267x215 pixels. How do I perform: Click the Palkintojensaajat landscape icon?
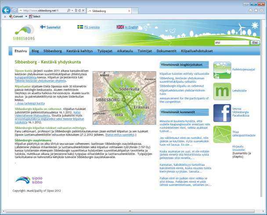222,70
